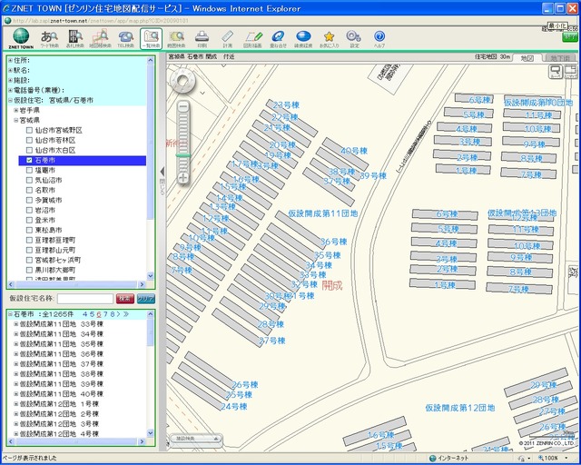Select list row 仮設開成第11団地 40号棟
Screen dimensions: 581x465
pyautogui.click(x=62, y=393)
